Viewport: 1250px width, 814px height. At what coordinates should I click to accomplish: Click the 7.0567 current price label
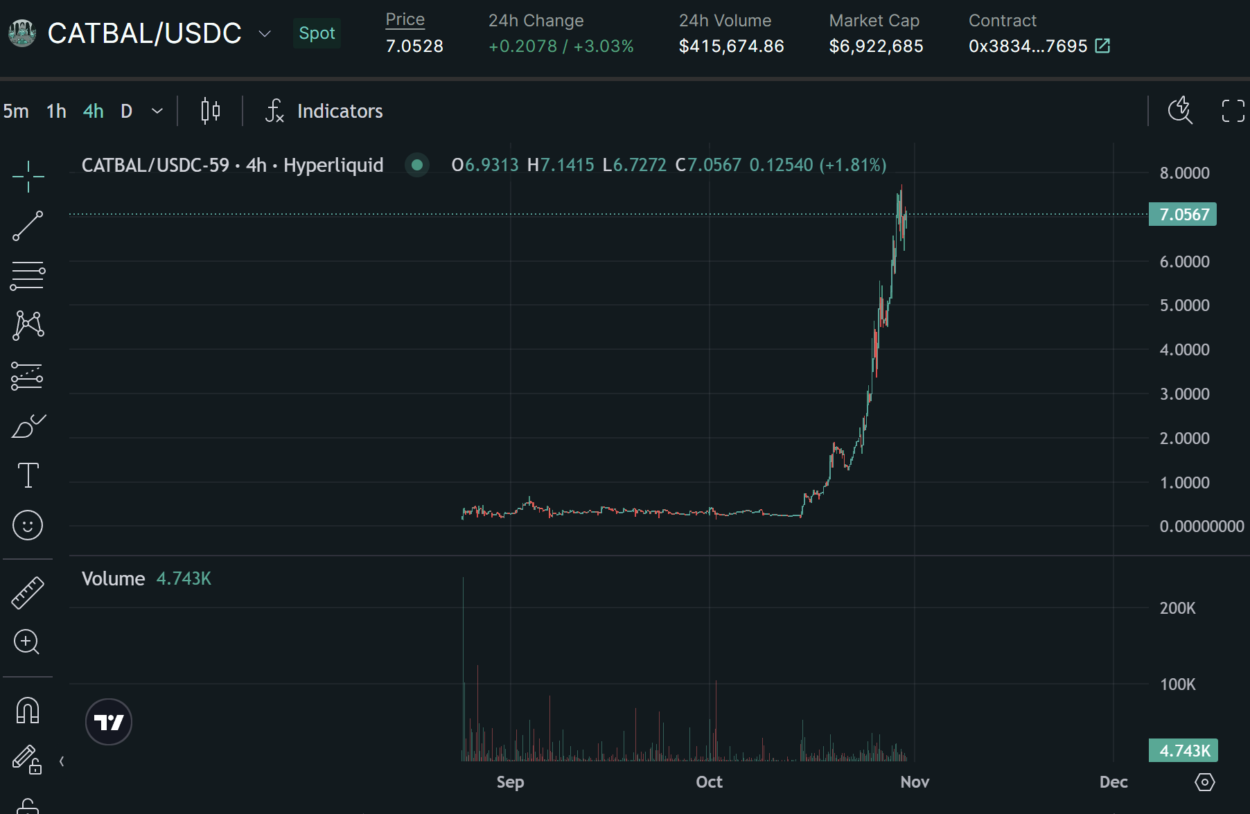coord(1183,214)
